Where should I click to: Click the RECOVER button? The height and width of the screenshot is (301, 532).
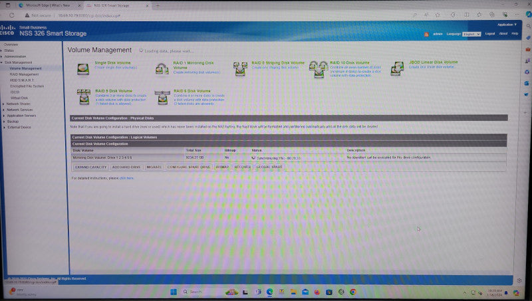pyautogui.click(x=243, y=167)
